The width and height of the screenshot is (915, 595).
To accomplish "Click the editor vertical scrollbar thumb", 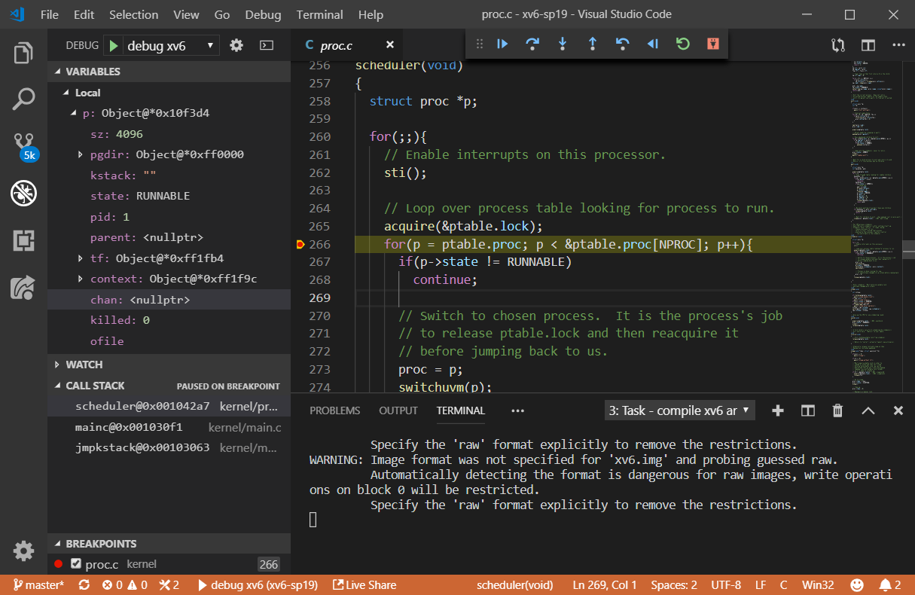I will point(908,249).
